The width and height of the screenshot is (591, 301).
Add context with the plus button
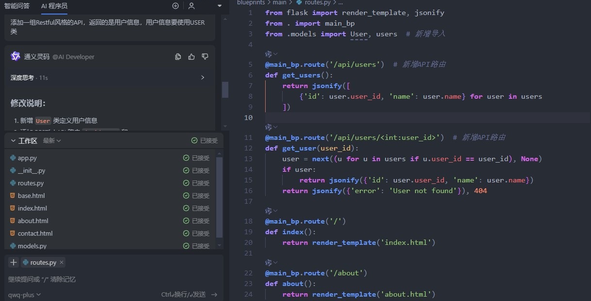13,262
